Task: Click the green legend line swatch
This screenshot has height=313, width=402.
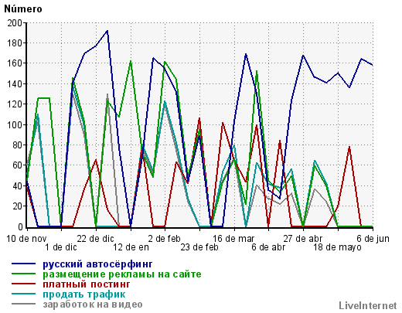Action: pyautogui.click(x=23, y=274)
